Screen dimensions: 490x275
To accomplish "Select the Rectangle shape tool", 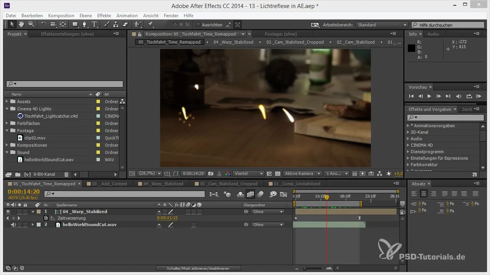I will [75, 24].
